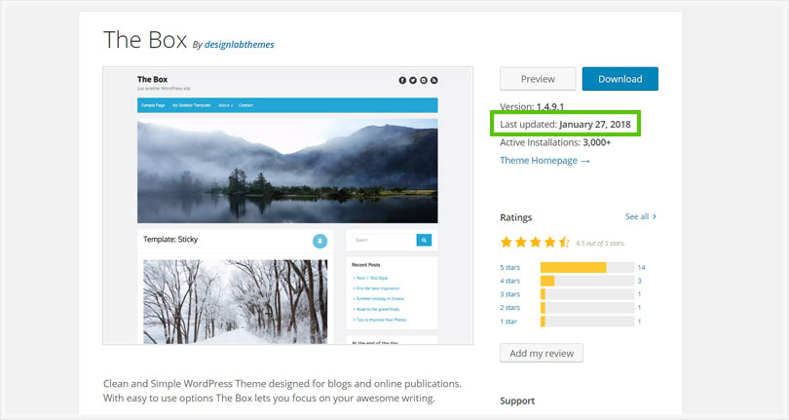Open 'Find the best inspiration' recent post
The height and width of the screenshot is (420, 789).
click(376, 288)
